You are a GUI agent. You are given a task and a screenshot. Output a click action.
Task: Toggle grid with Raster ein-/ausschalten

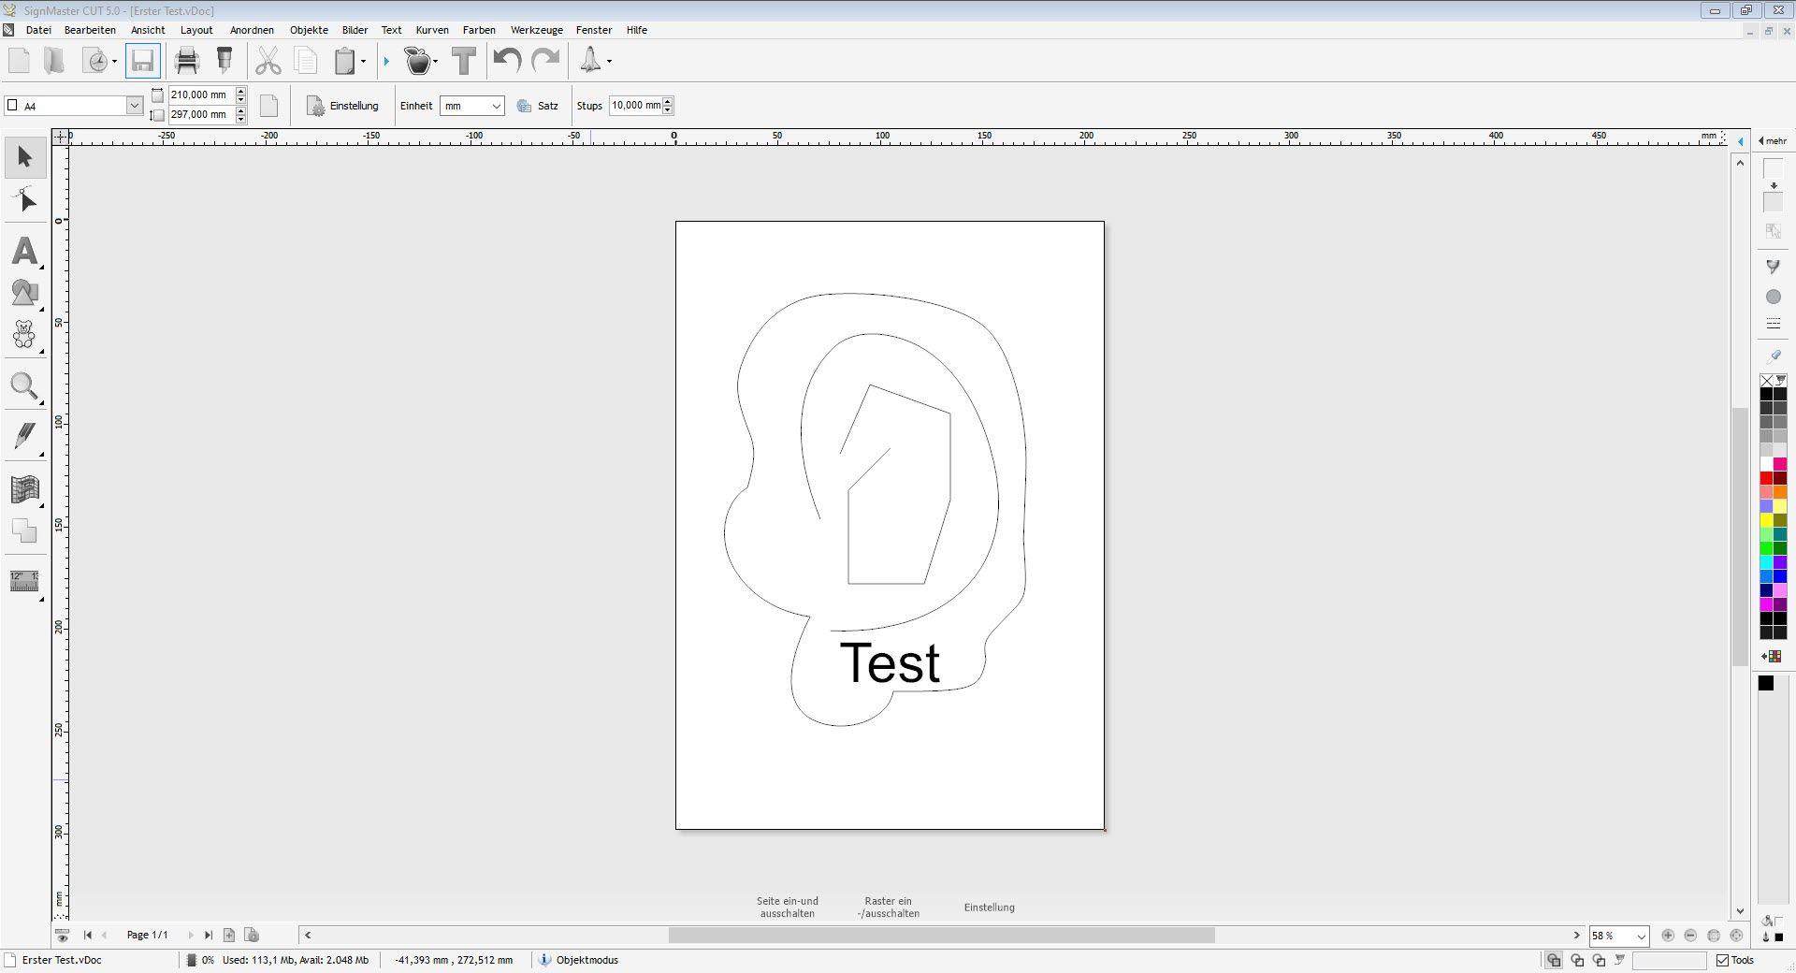(x=888, y=907)
